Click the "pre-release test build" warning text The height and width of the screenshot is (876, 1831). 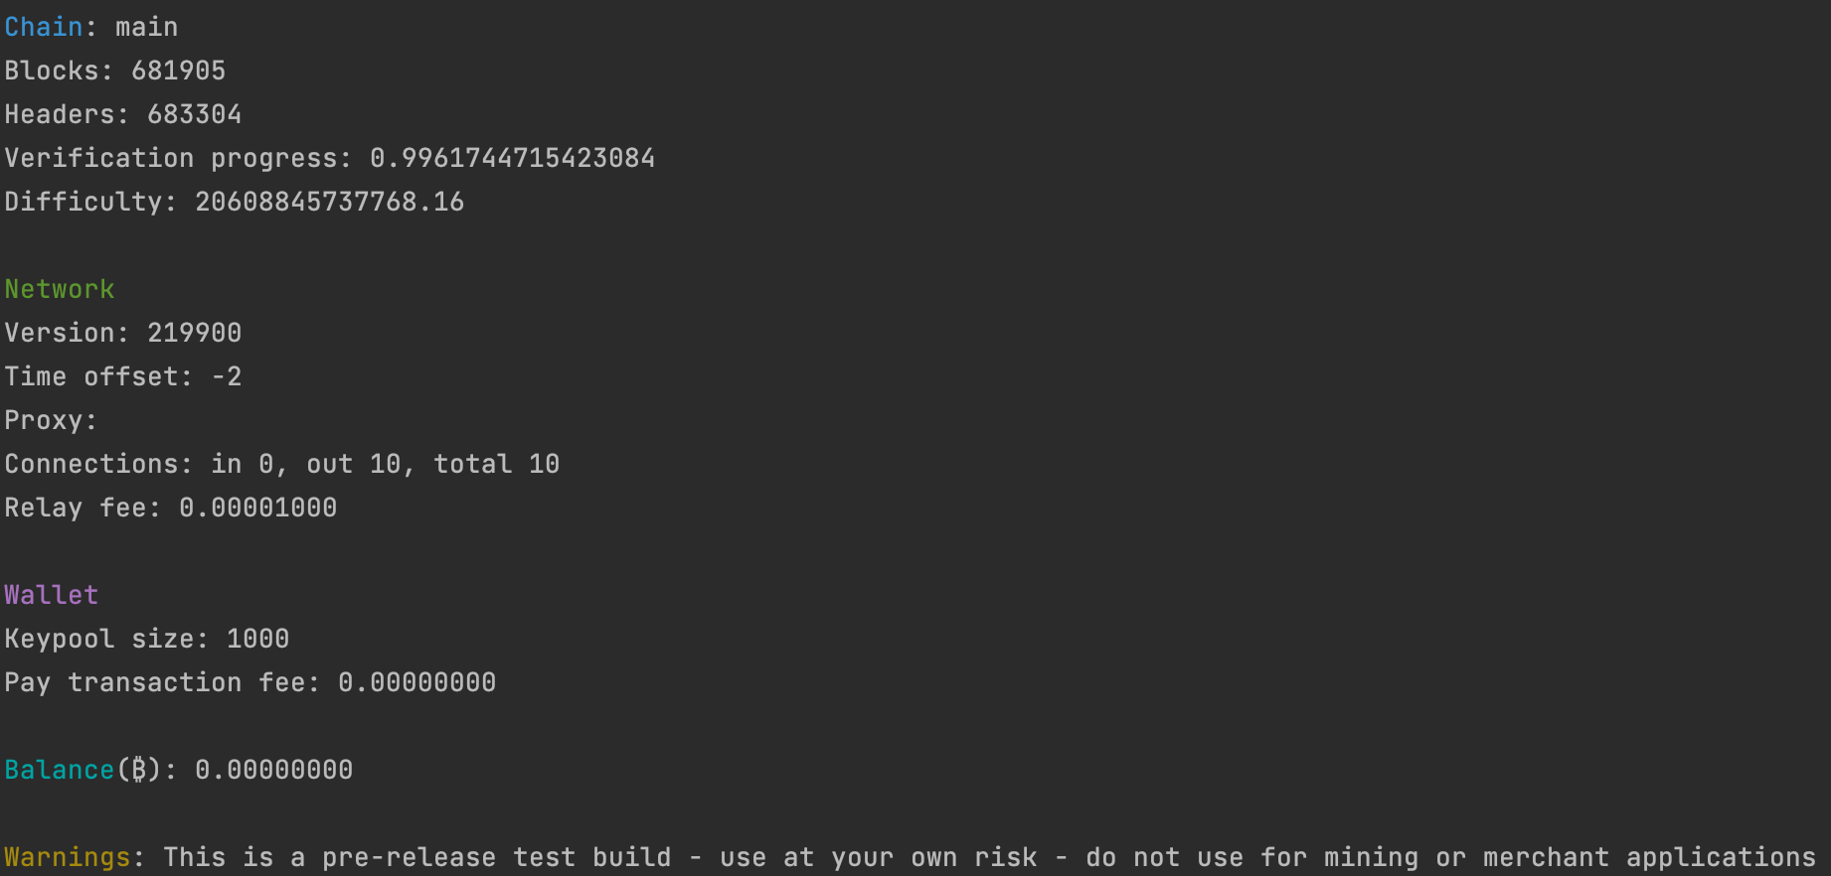[496, 857]
